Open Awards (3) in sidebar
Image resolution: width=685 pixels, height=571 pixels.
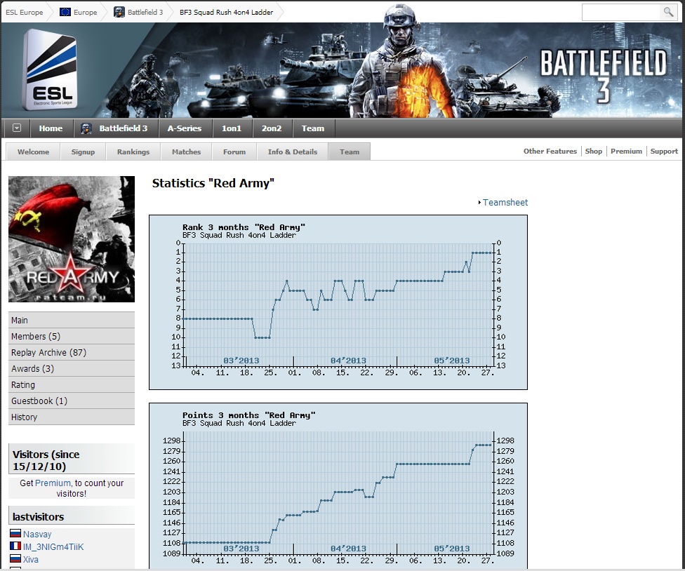[x=72, y=368]
